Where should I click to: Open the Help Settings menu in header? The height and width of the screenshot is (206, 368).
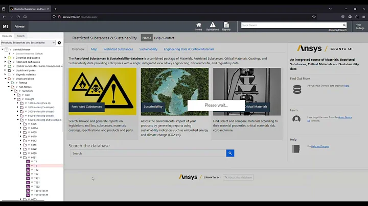point(360,27)
